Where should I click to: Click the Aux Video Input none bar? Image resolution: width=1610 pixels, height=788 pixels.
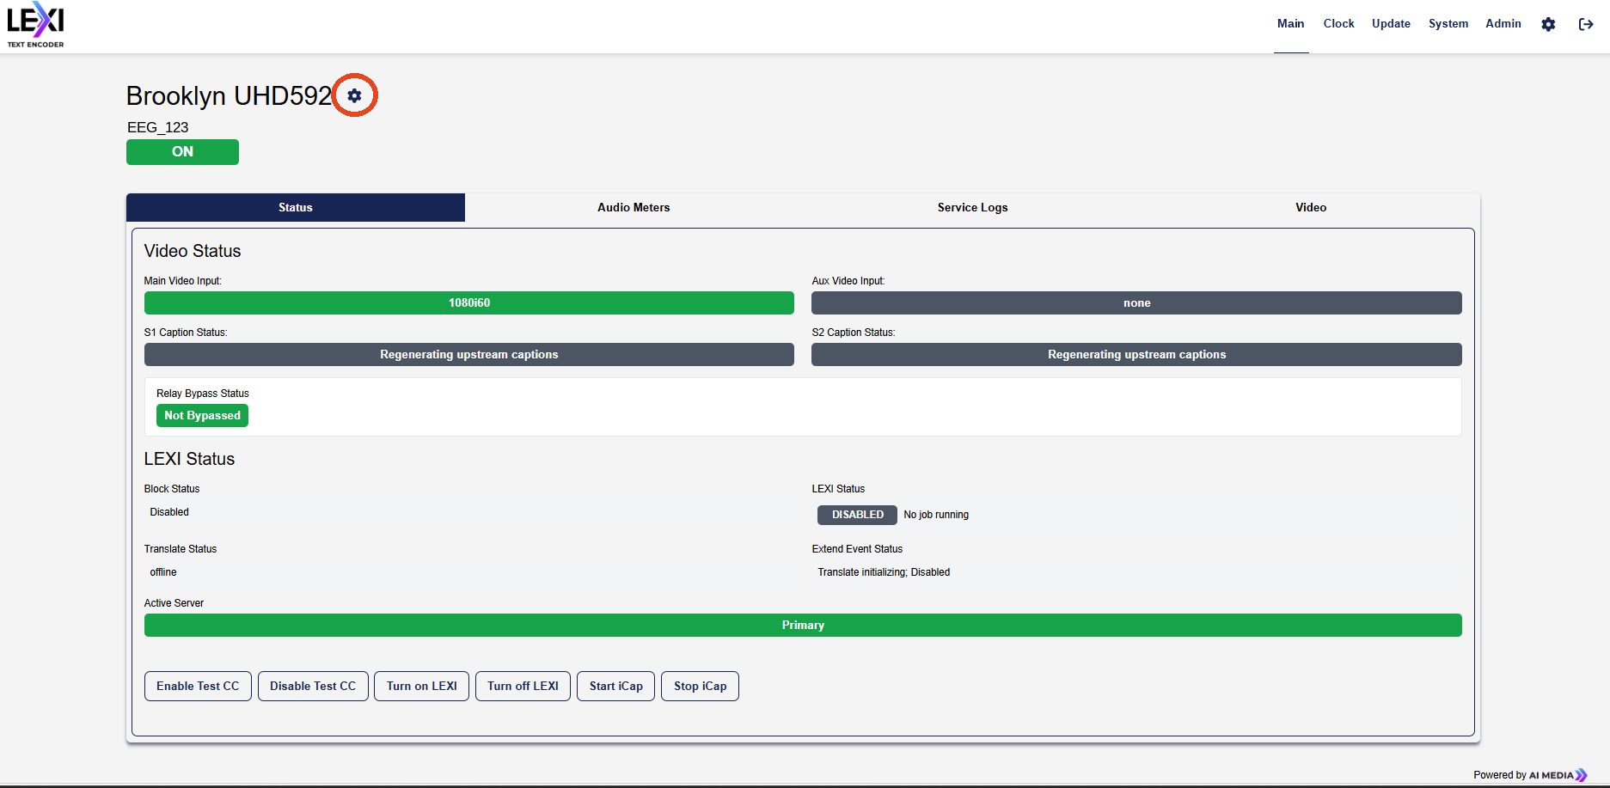(1136, 302)
